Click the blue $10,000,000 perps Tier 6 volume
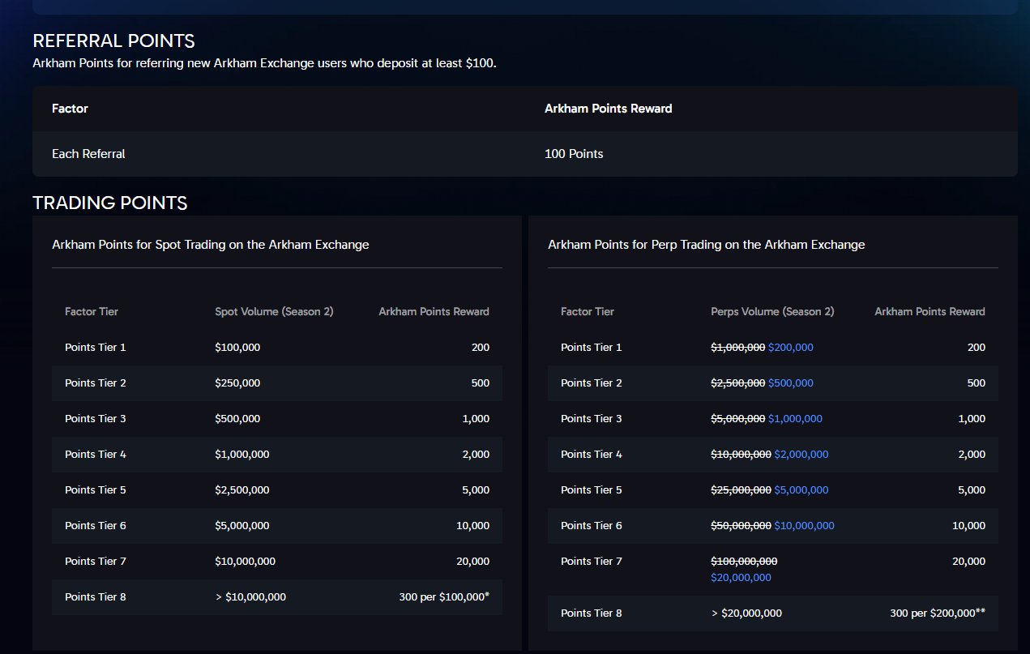Viewport: 1030px width, 654px height. [804, 525]
